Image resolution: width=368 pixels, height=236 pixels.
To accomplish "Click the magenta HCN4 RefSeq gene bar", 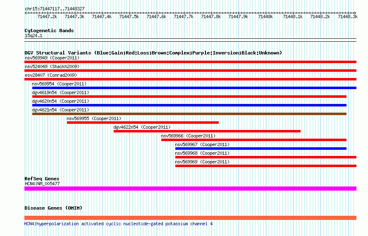I will (x=190, y=189).
